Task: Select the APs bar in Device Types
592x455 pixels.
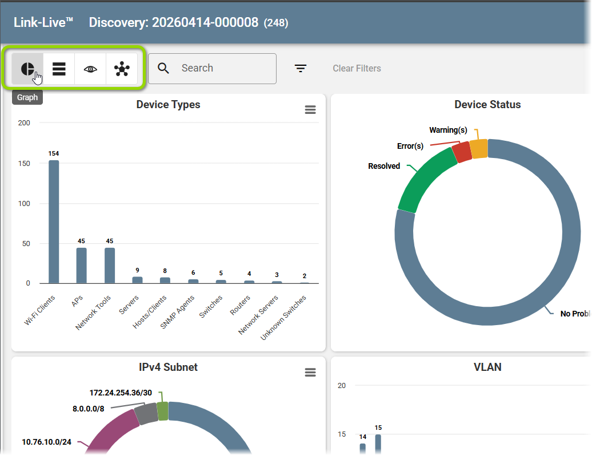Action: [x=82, y=266]
